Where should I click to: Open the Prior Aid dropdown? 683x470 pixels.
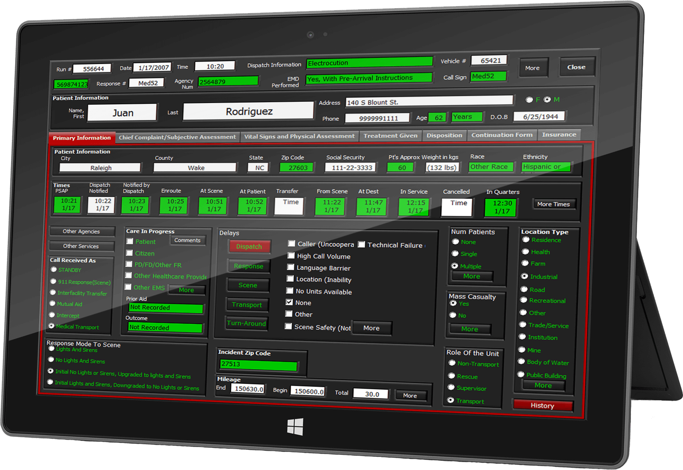[x=166, y=308]
